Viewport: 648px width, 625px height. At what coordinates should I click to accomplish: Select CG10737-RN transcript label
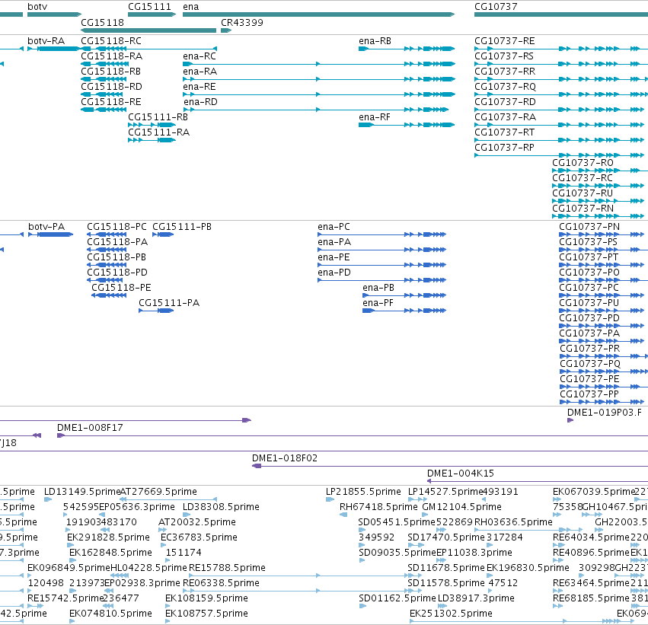[x=583, y=209]
